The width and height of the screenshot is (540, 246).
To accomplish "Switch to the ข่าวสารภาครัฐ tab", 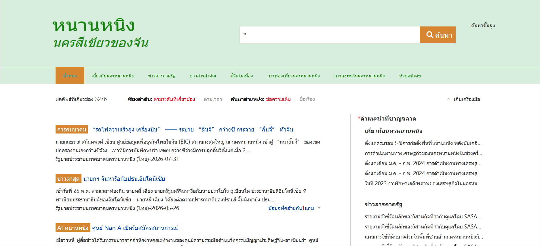I will click(161, 76).
